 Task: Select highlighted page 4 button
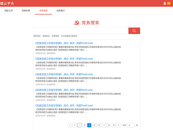[89, 125]
